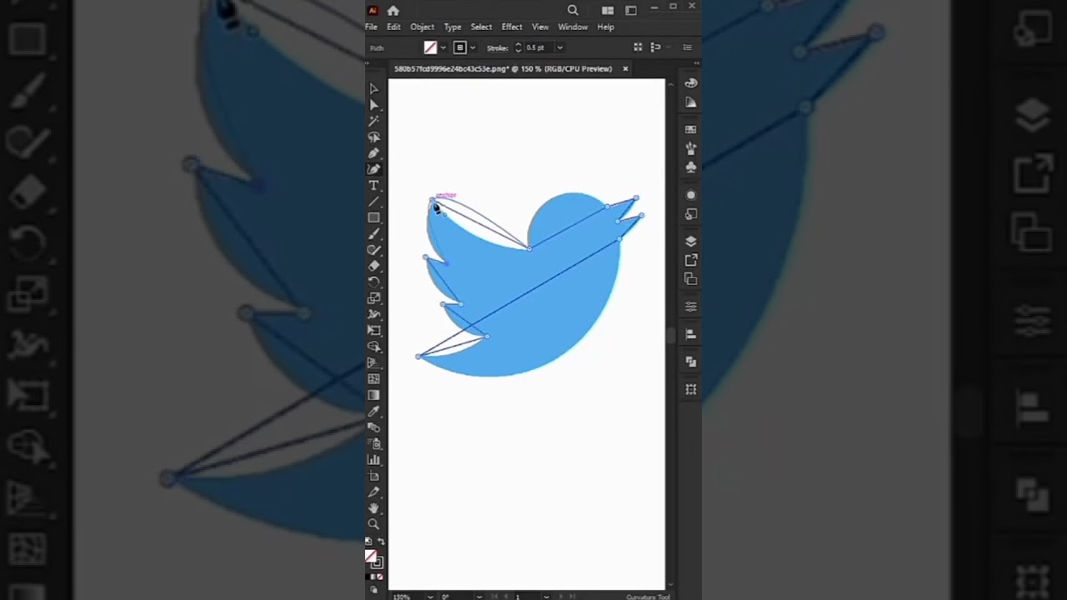The width and height of the screenshot is (1067, 600).
Task: Expand the fill color dropdown arrow
Action: coord(443,47)
